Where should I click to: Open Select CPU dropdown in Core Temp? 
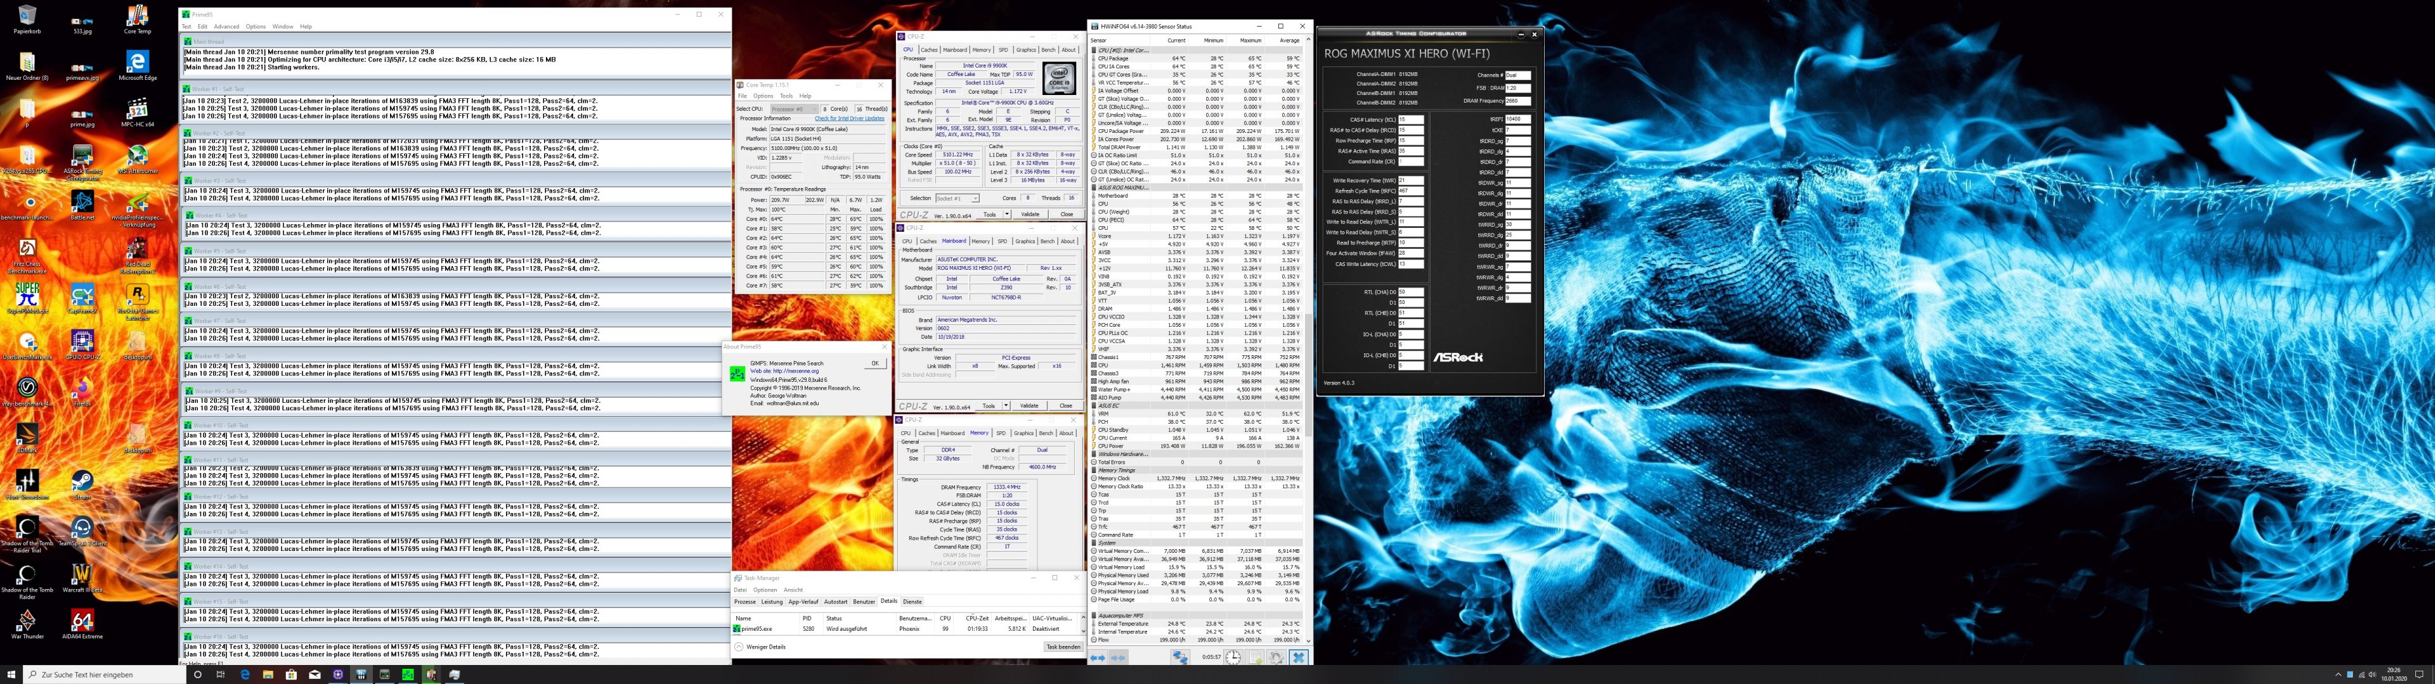796,109
